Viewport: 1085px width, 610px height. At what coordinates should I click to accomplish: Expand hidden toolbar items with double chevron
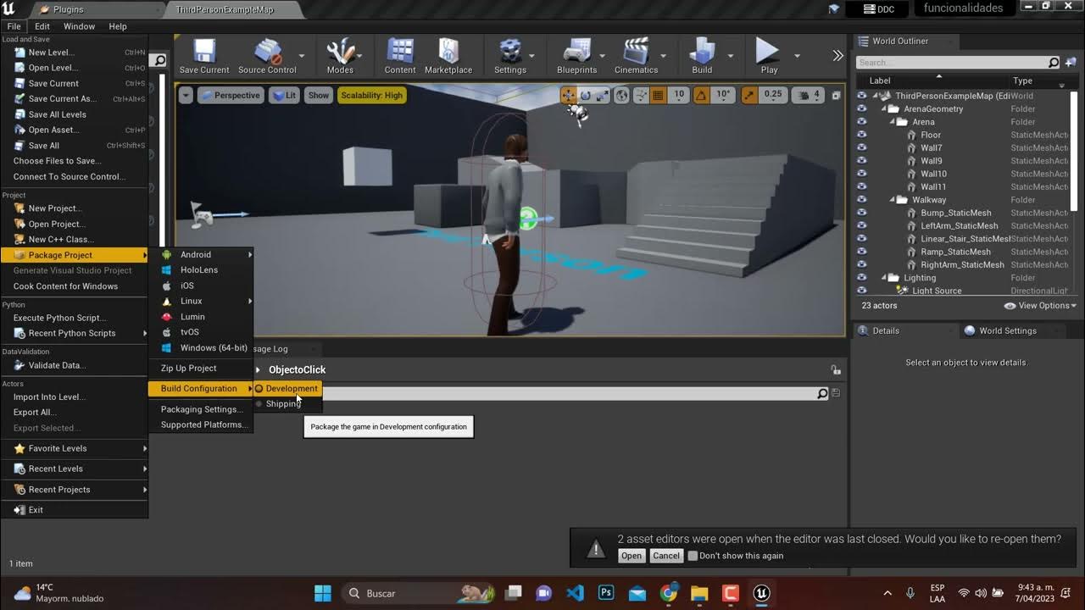(x=838, y=55)
